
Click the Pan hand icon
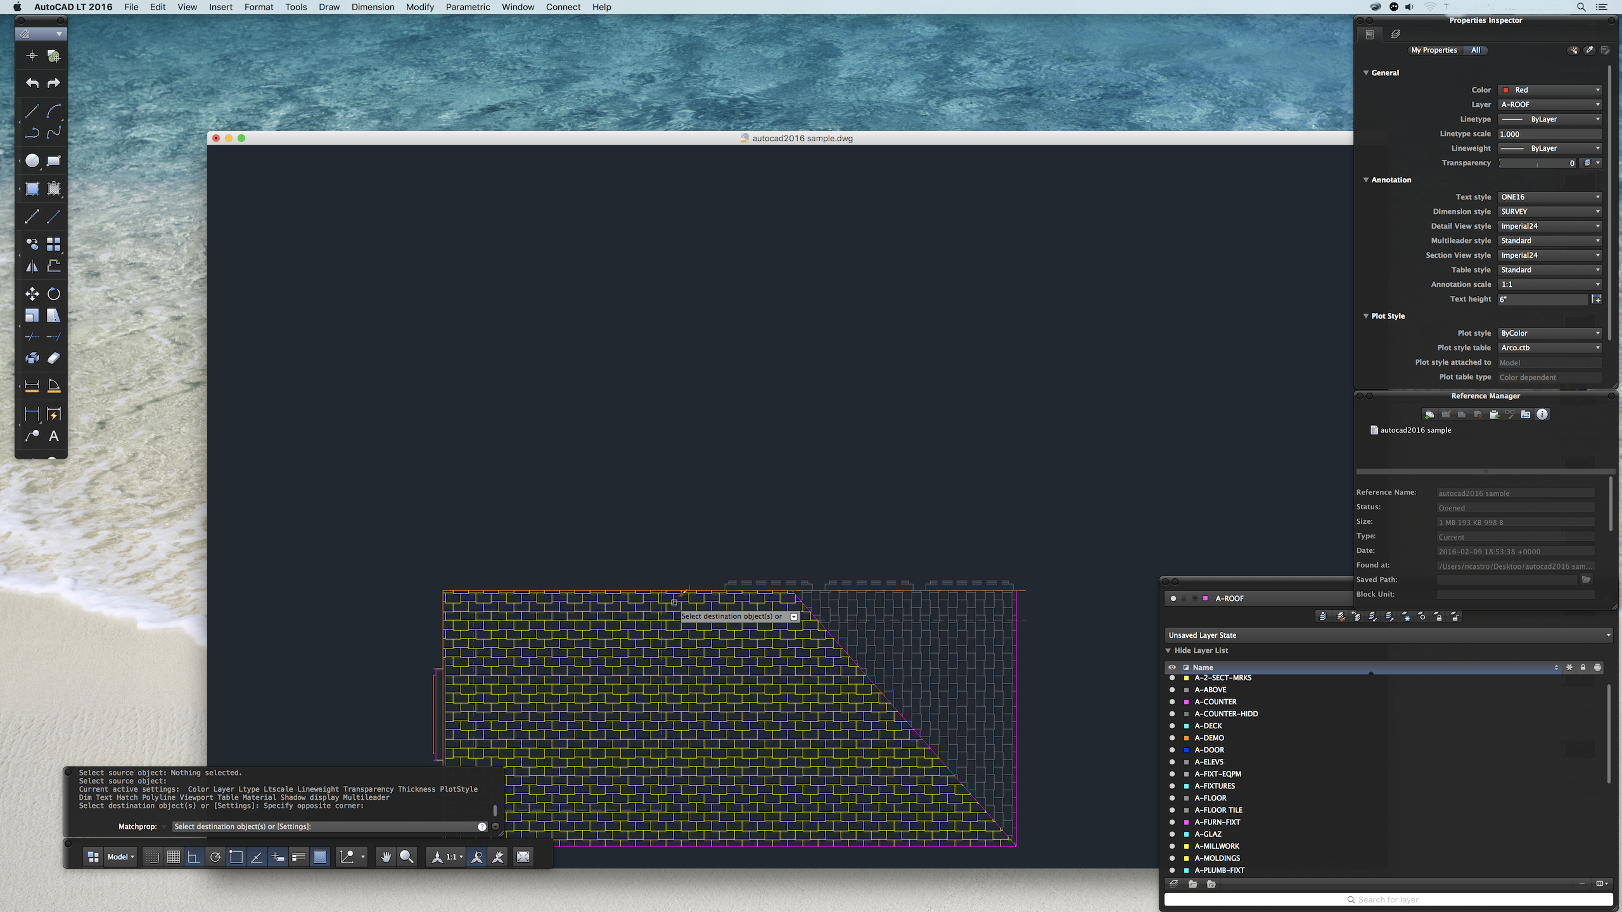click(x=386, y=857)
